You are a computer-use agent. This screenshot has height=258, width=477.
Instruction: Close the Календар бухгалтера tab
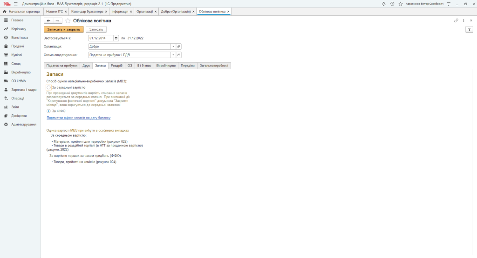coord(106,12)
